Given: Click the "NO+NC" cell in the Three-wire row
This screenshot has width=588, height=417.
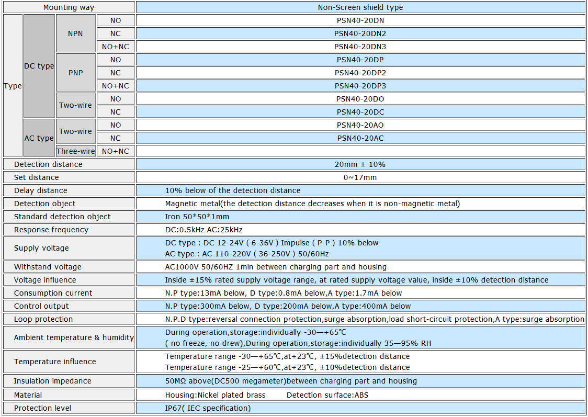Looking at the screenshot, I should point(116,151).
